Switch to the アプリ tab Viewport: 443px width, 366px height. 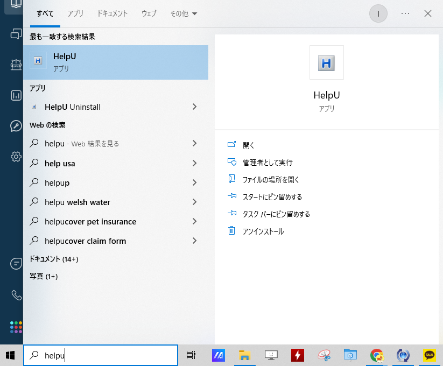pos(75,13)
